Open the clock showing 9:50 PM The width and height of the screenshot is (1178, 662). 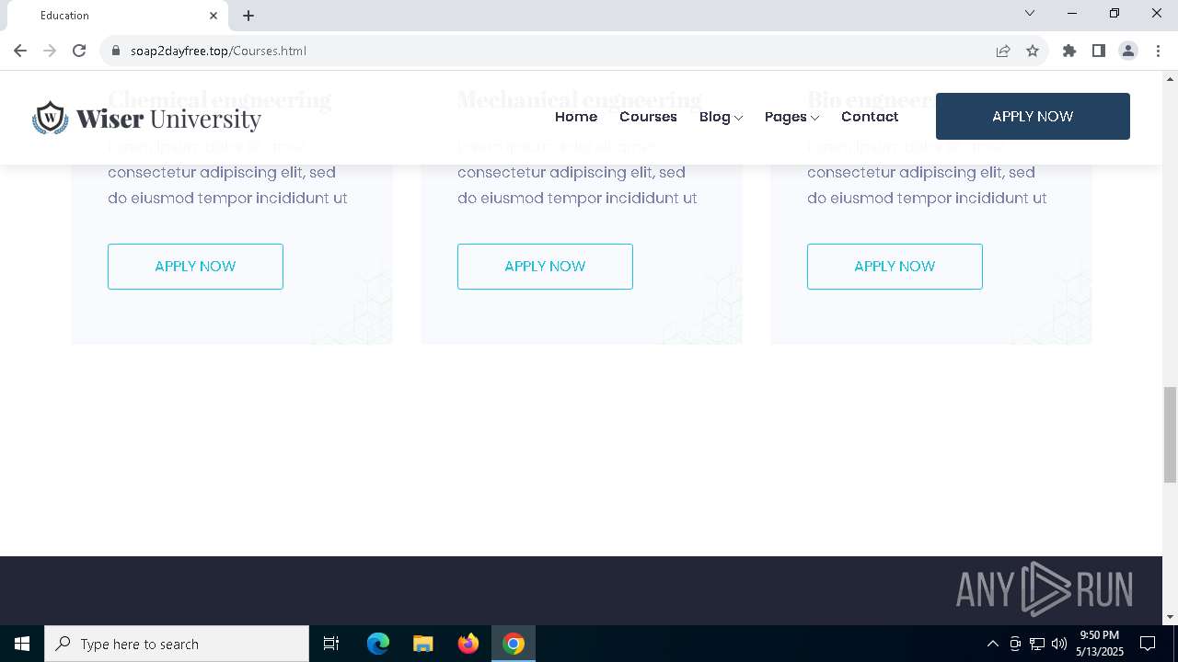coord(1100,644)
